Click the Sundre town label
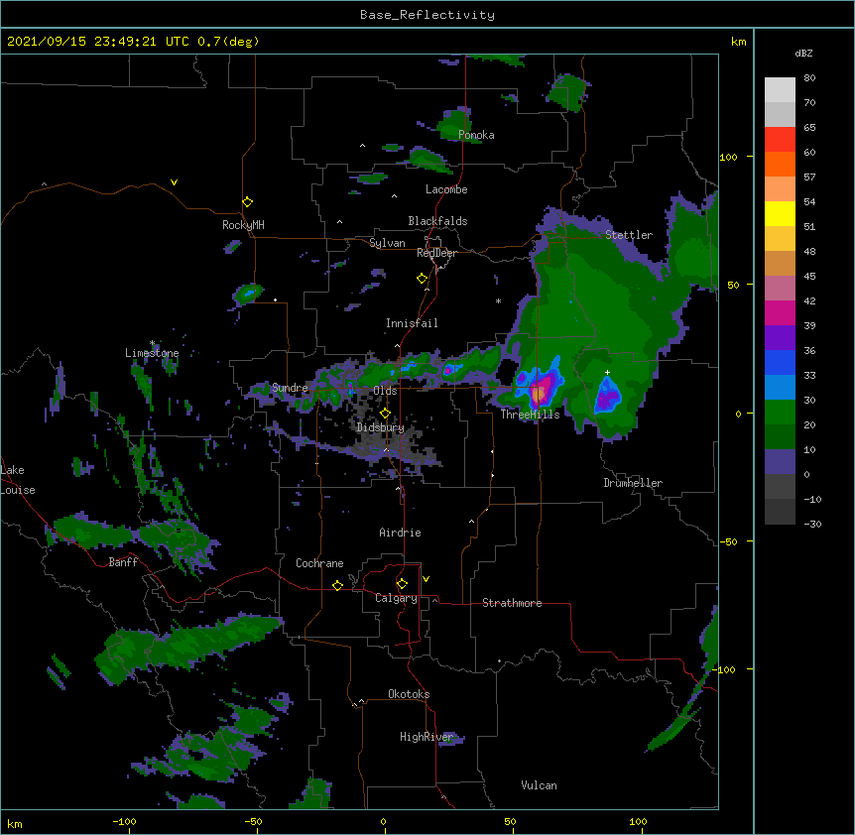Viewport: 855px width, 835px height. pos(290,388)
